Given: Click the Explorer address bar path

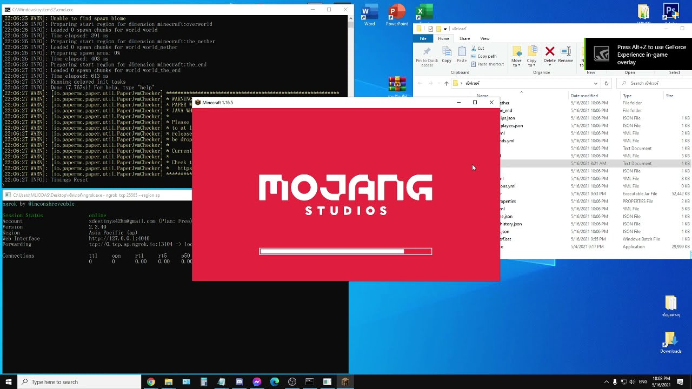Looking at the screenshot, I should pyautogui.click(x=524, y=83).
